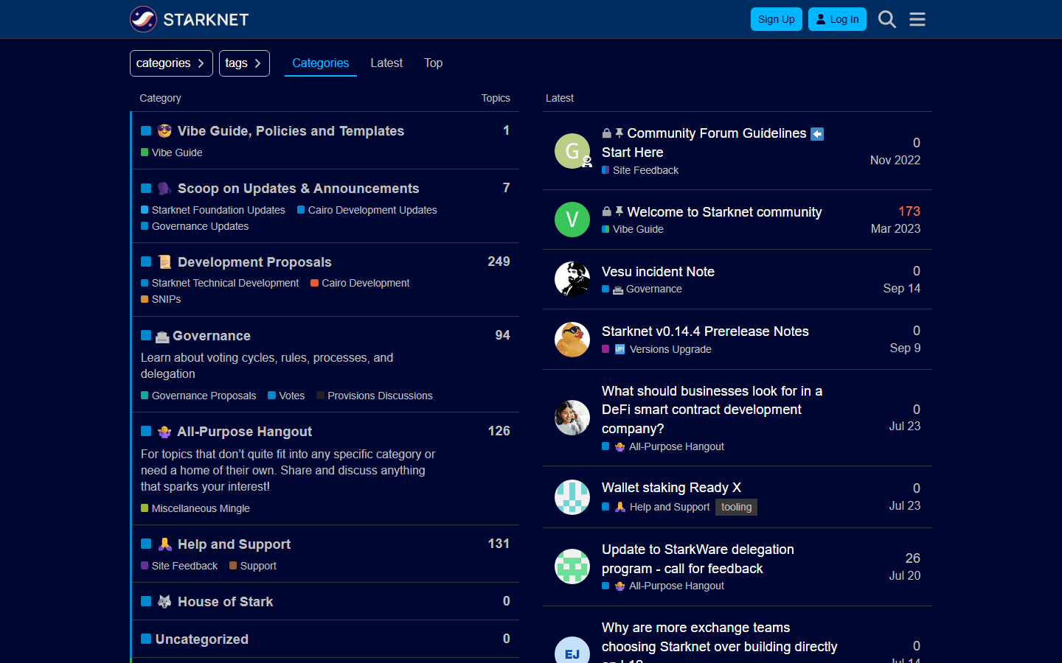Open the Governance category heading
The width and height of the screenshot is (1062, 663).
coord(212,335)
